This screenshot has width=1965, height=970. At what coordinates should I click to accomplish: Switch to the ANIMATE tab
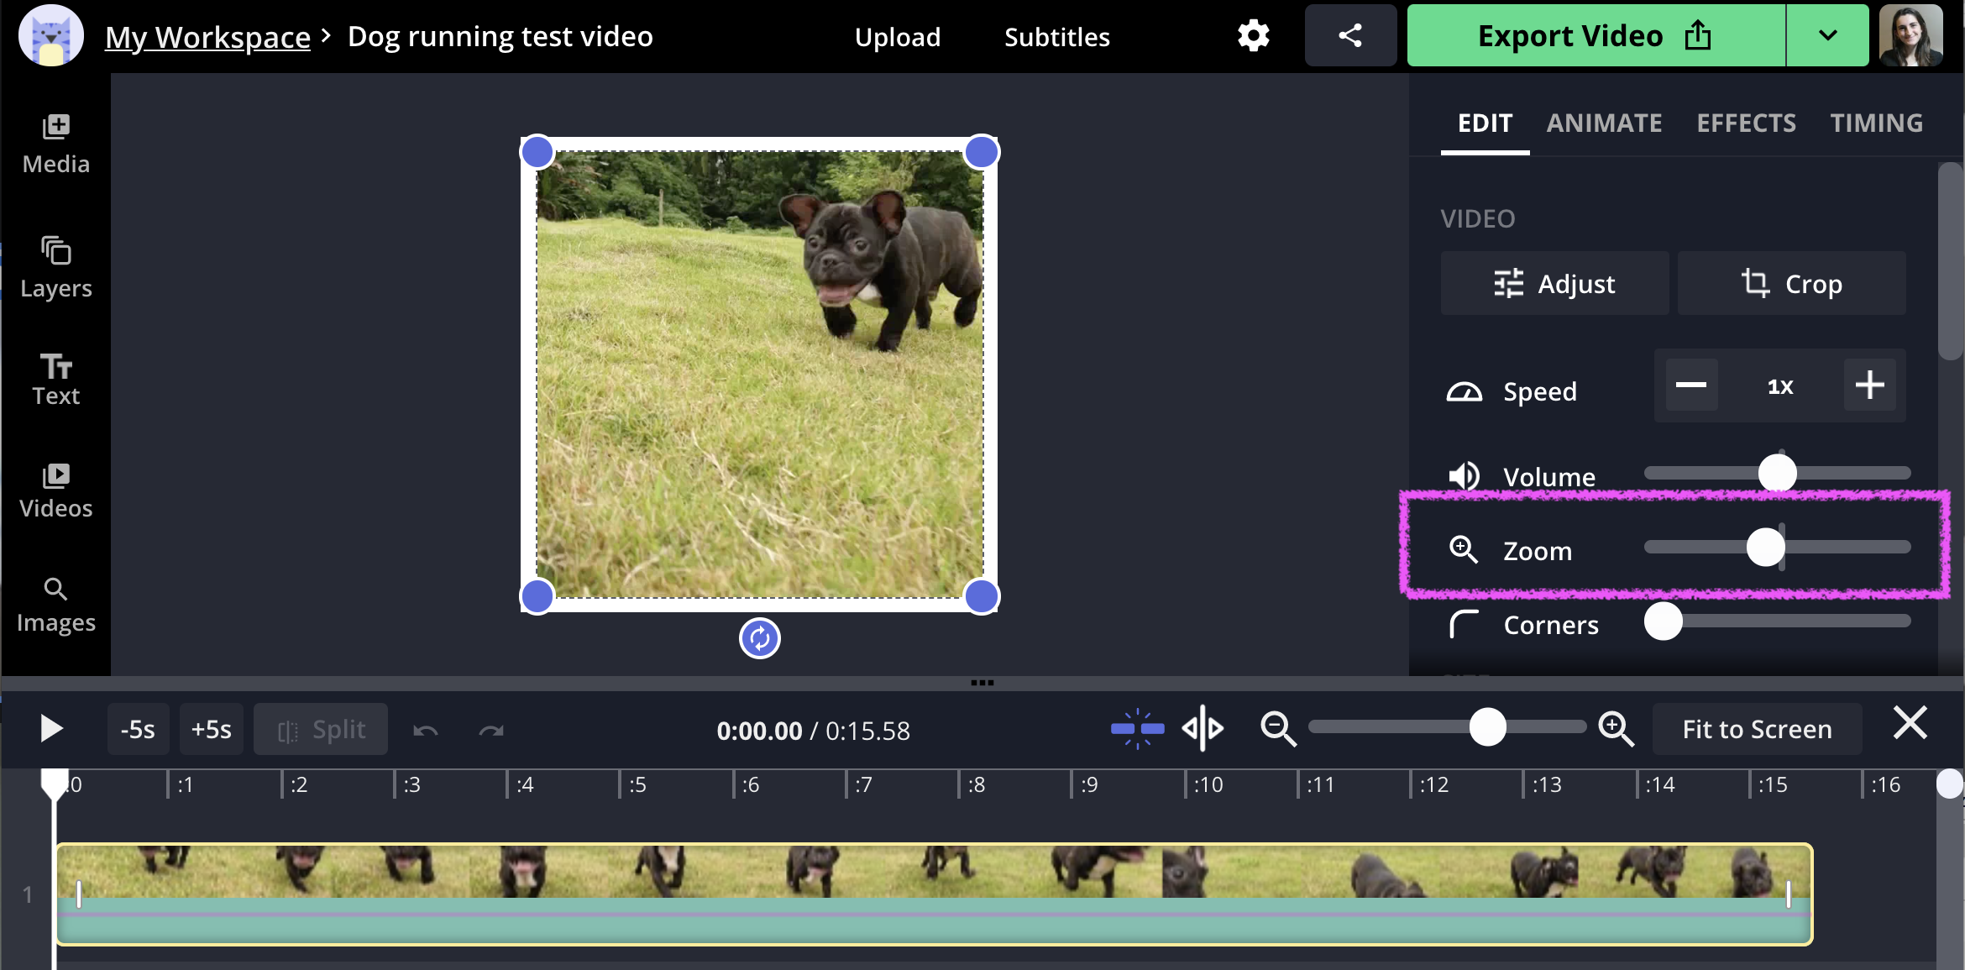[x=1604, y=123]
